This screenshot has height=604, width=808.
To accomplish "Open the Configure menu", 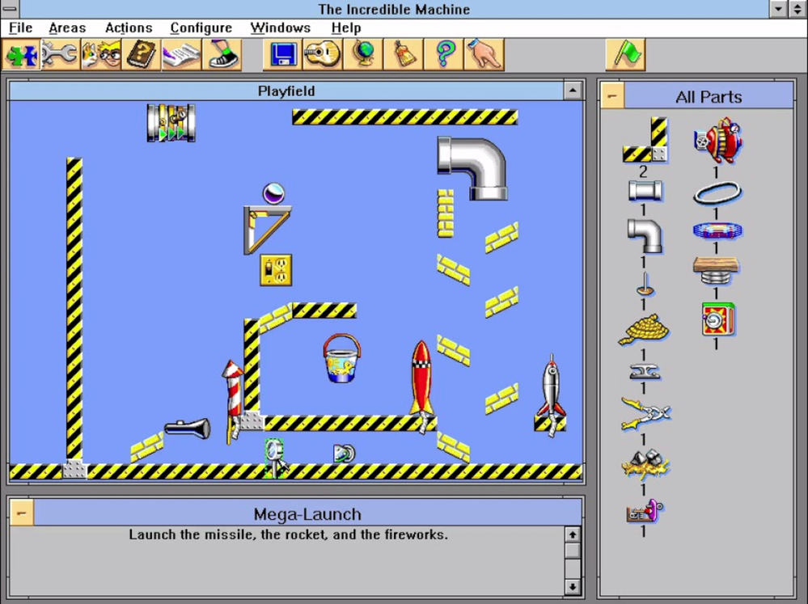I will 201,28.
